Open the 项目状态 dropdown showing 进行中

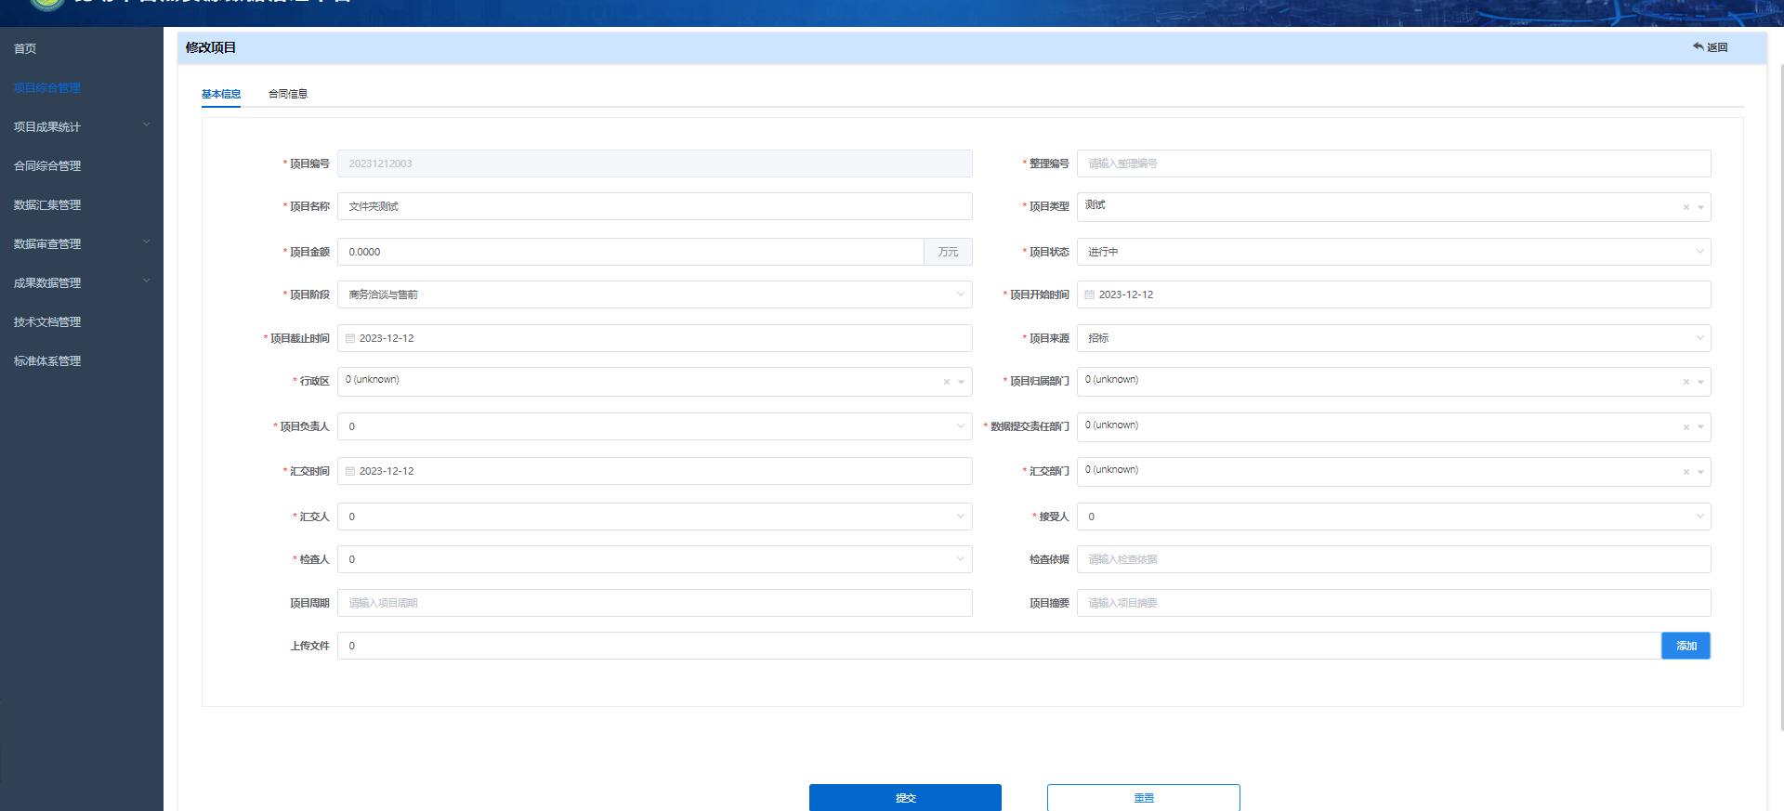(1394, 252)
